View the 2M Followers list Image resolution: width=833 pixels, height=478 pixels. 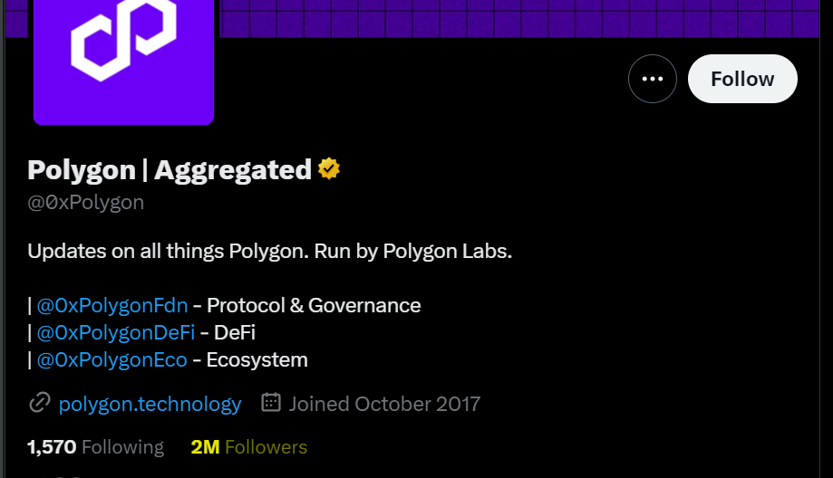[x=249, y=447]
